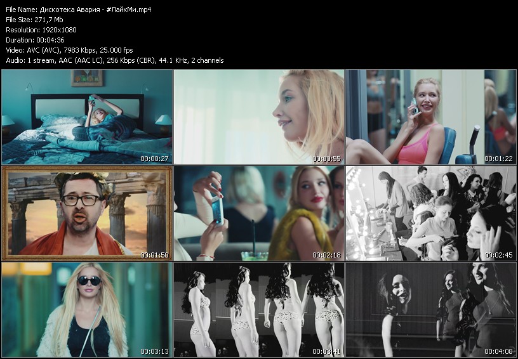
Task: Open thumbnail of woman talking on phone
Action: click(x=431, y=117)
